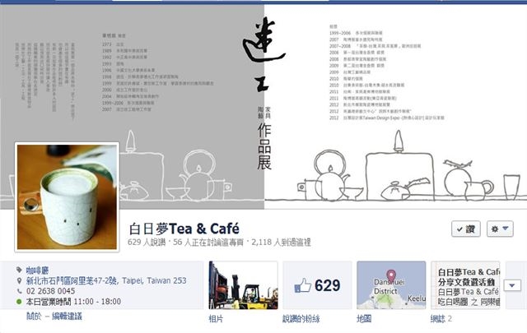The width and height of the screenshot is (527, 333).
Task: Click the location pin icon beside address
Action: pos(19,280)
